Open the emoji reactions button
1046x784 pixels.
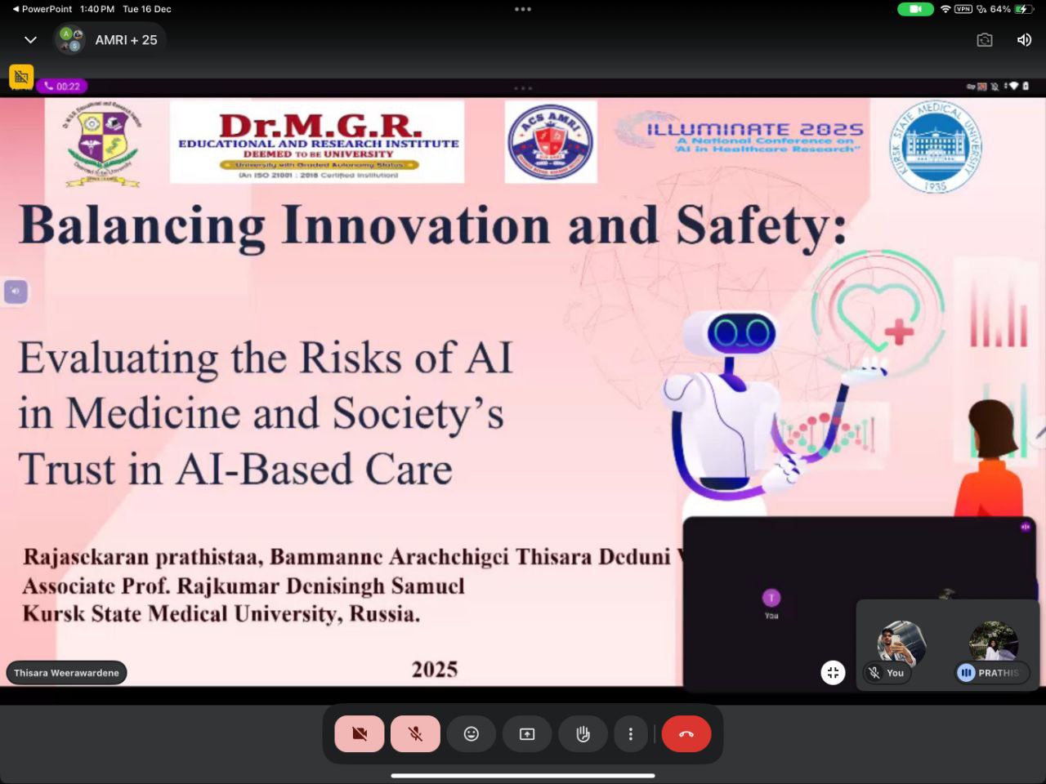pos(472,733)
